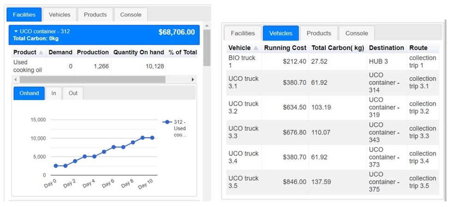Click destination UCO container - 319
This screenshot has width=450, height=207.
tap(386, 108)
